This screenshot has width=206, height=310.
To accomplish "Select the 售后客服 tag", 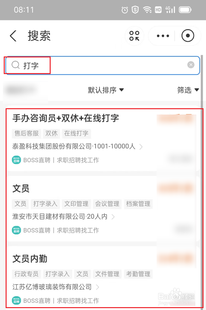I will click(27, 133).
